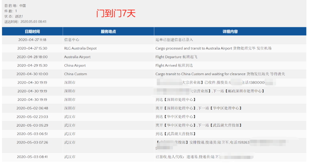The width and height of the screenshot is (321, 165).
Task: Click the China Custom location cell
Action: pyautogui.click(x=75, y=74)
